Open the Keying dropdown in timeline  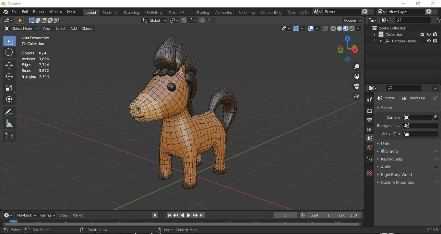click(x=47, y=215)
